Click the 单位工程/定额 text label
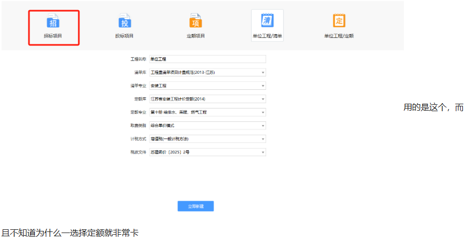The image size is (473, 240). [x=339, y=36]
